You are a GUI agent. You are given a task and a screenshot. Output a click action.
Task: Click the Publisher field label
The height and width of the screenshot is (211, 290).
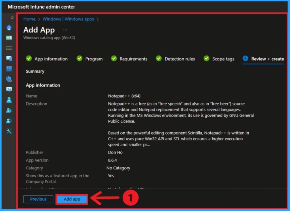tap(35, 152)
